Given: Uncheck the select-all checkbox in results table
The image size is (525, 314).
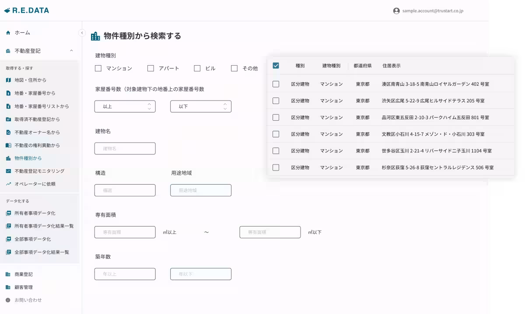Looking at the screenshot, I should [276, 65].
